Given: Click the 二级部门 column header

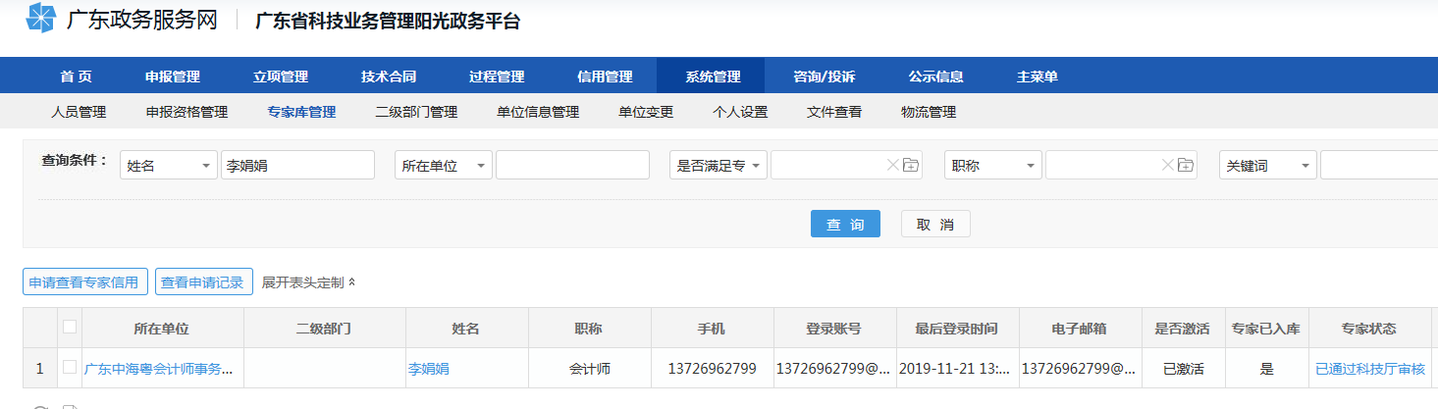Looking at the screenshot, I should [x=324, y=328].
